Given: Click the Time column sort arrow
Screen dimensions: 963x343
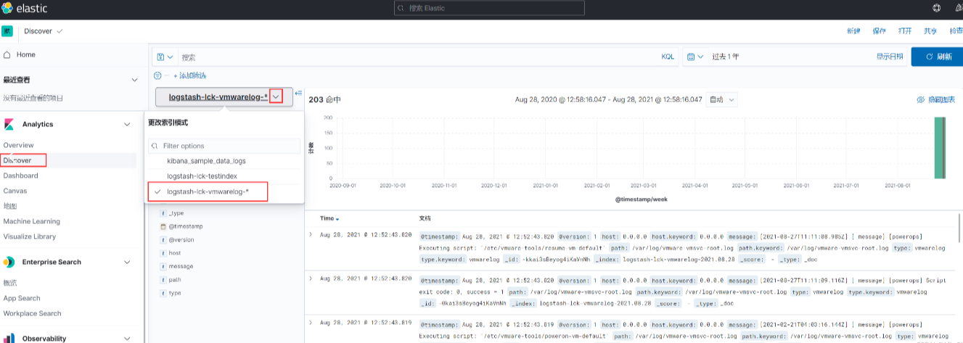Looking at the screenshot, I should click(337, 219).
